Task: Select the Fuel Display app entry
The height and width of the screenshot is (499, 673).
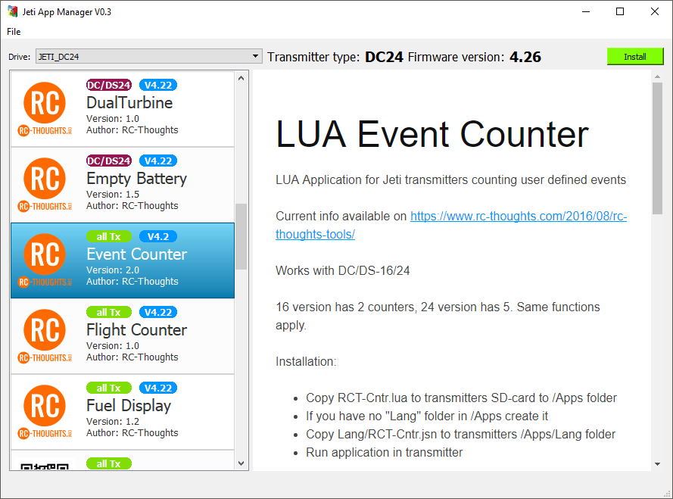Action: point(123,412)
